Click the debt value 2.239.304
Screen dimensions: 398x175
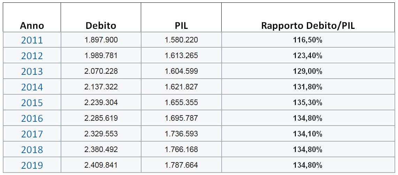pyautogui.click(x=101, y=103)
